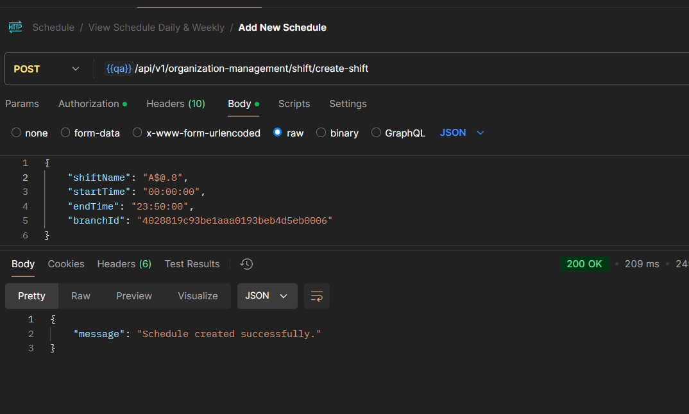Open the request Settings tab
This screenshot has height=414, width=689.
(x=348, y=104)
